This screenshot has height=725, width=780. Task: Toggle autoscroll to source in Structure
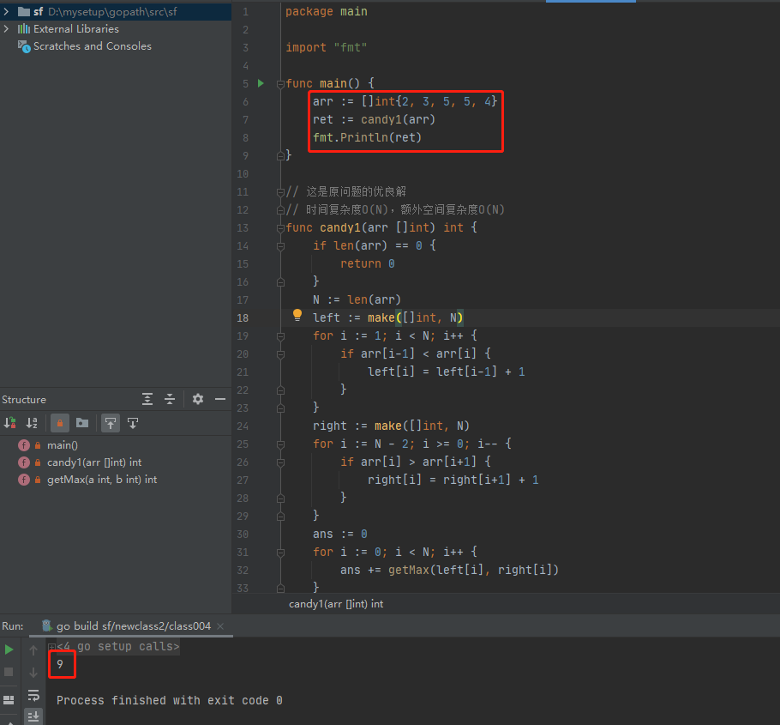coord(111,423)
